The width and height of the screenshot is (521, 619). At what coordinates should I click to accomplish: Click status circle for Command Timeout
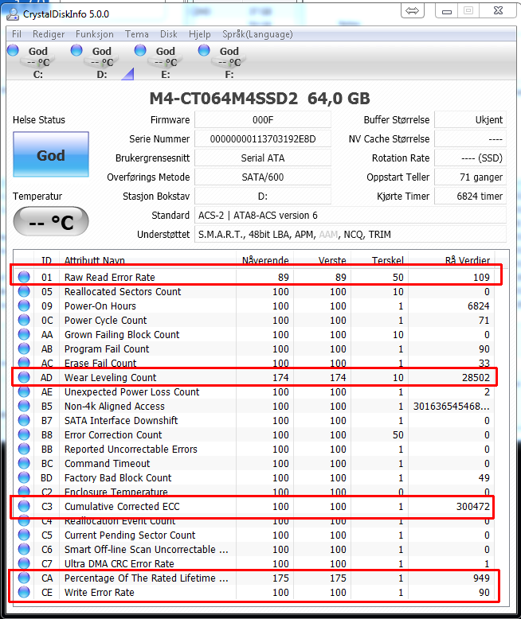(24, 464)
